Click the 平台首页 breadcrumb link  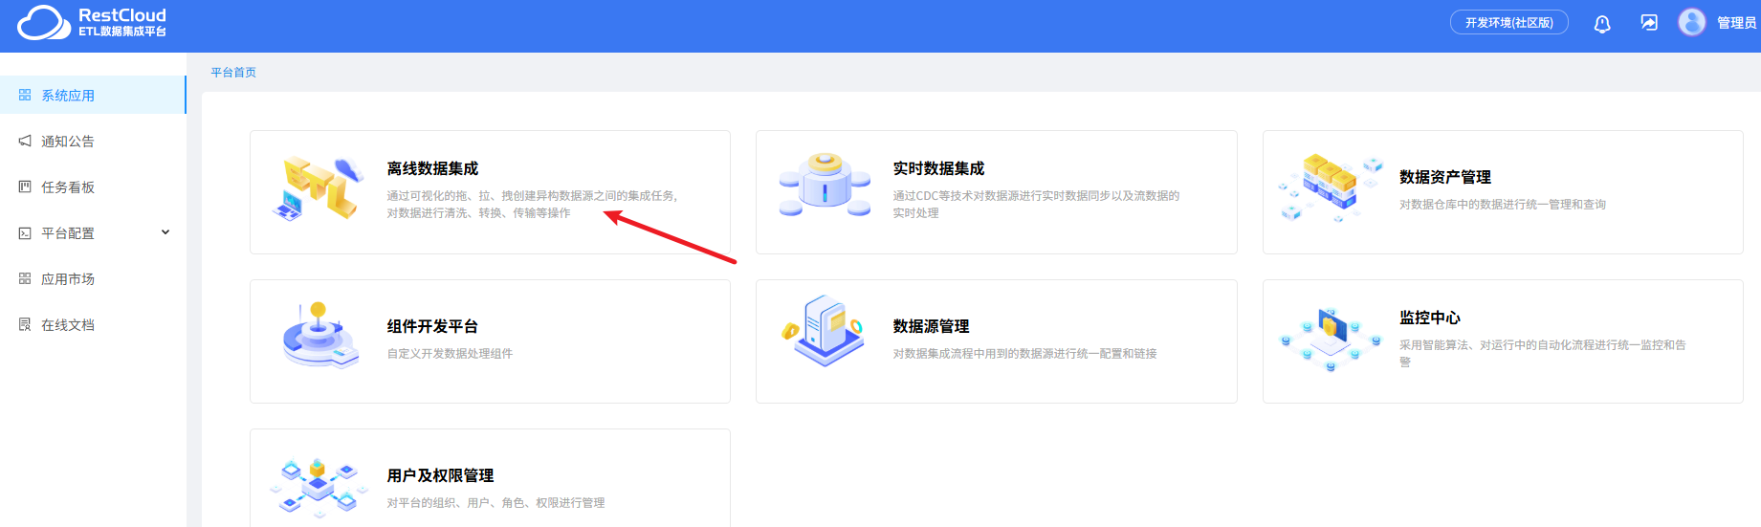point(233,73)
